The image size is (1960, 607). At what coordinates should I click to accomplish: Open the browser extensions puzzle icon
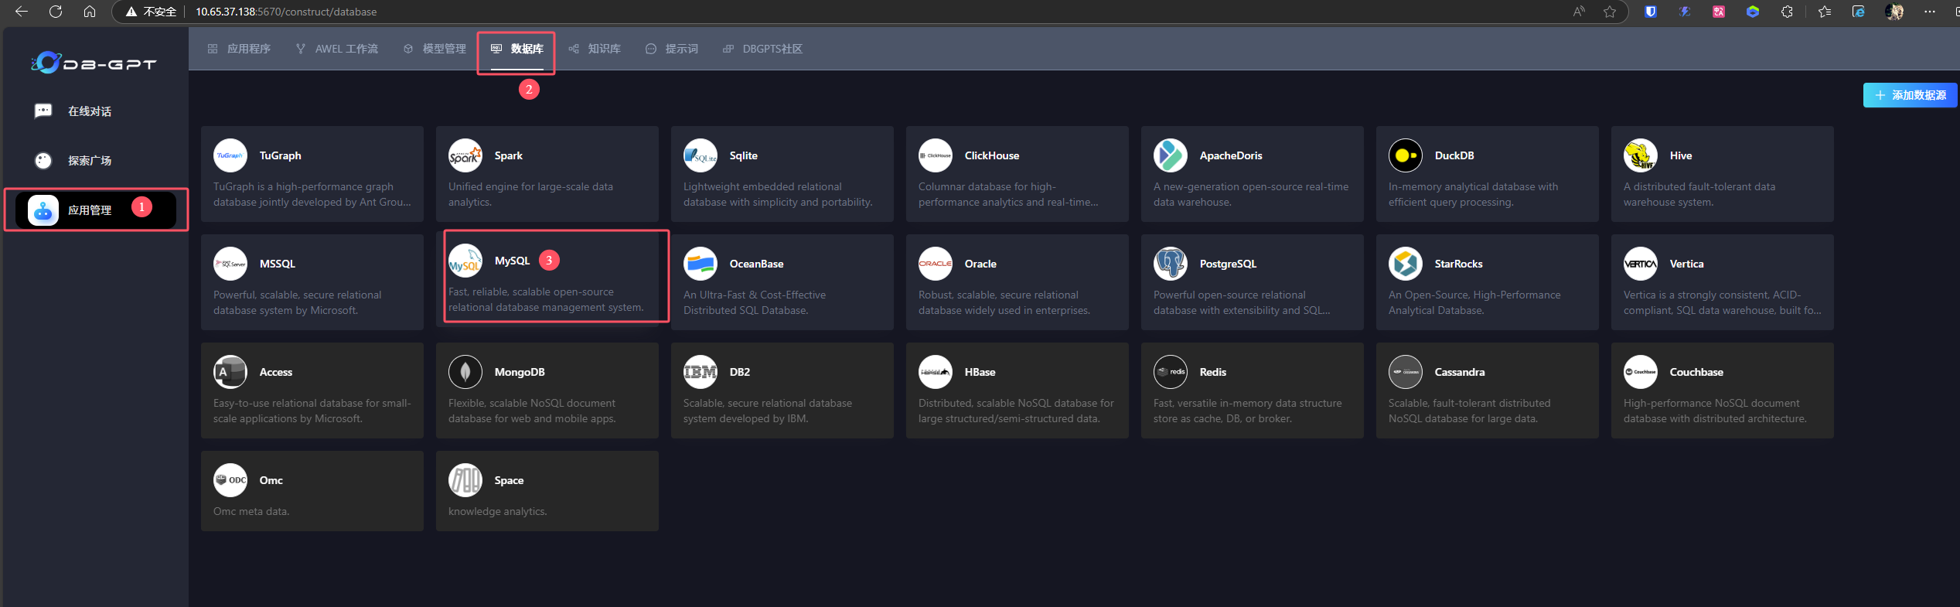coord(1787,12)
